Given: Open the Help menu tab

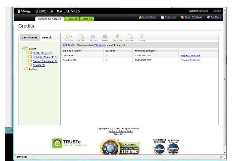Looking at the screenshot, I should point(87,19).
